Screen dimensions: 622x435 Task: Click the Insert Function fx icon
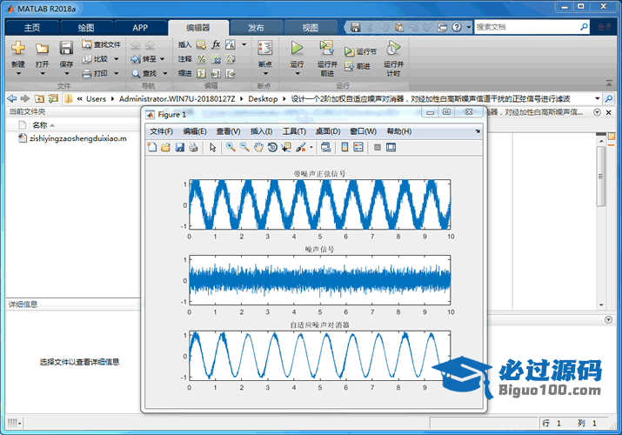click(216, 44)
